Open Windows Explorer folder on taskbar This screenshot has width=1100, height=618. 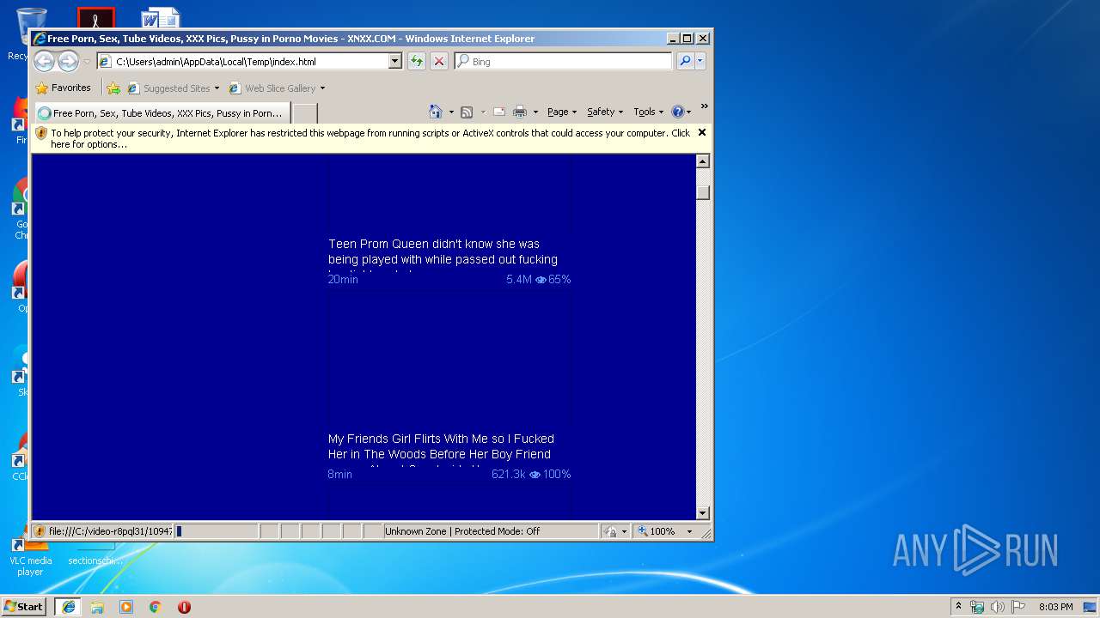coord(97,606)
